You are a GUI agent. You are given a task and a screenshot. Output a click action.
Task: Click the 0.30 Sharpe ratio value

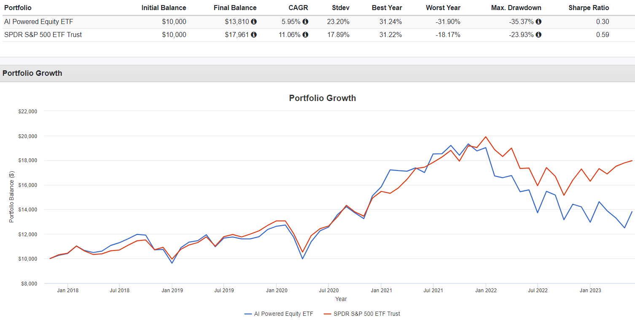[x=603, y=22]
